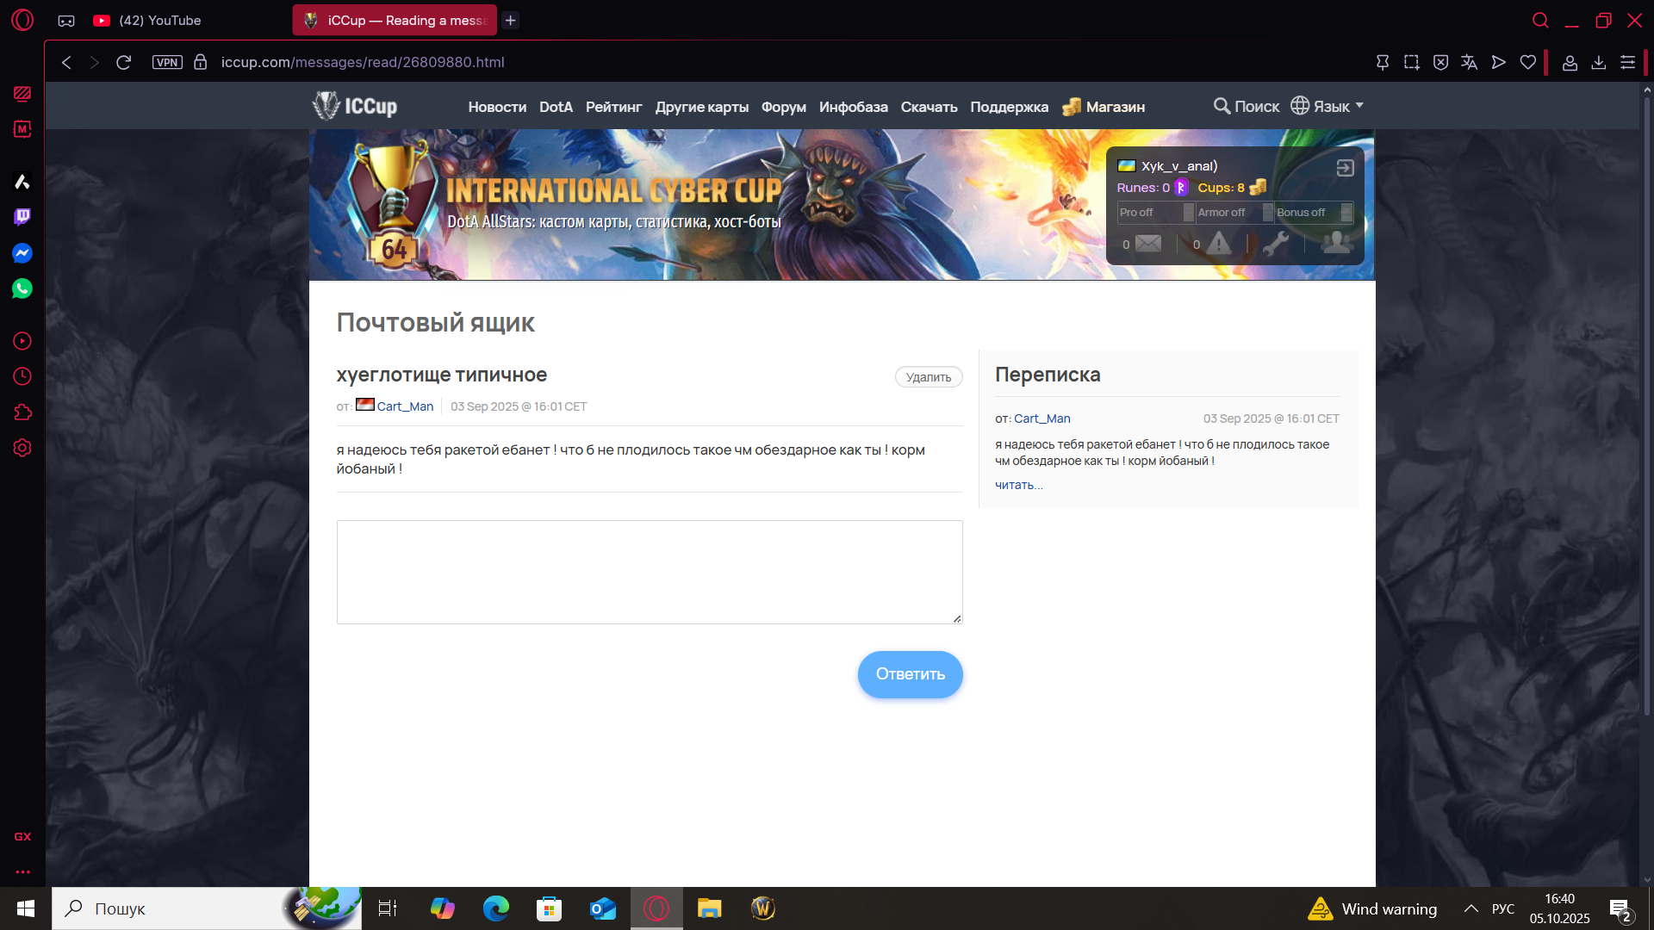
Task: Show hidden system tray icons chevron
Action: [x=1471, y=908]
